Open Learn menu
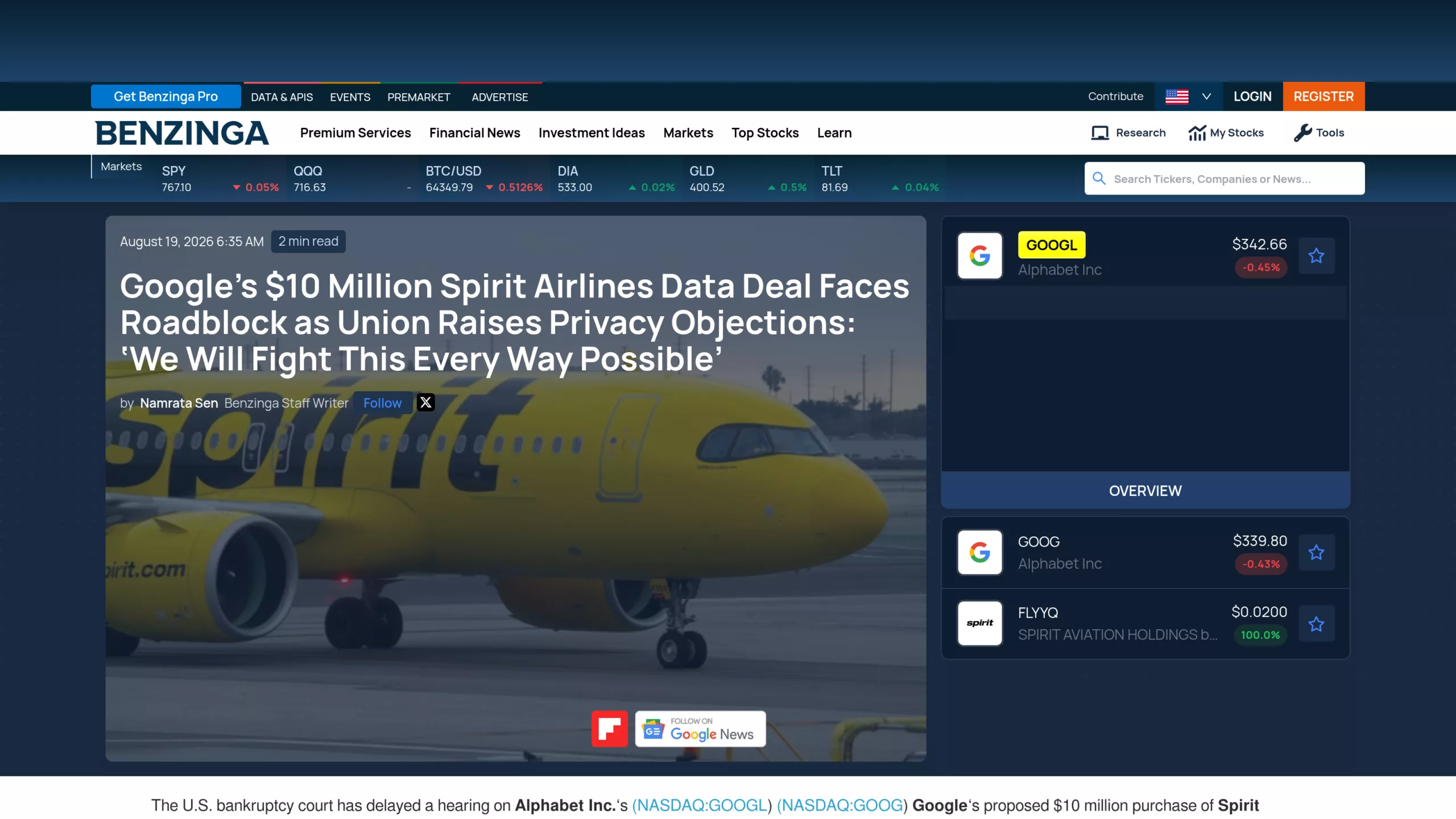This screenshot has width=1456, height=819. coord(834,133)
